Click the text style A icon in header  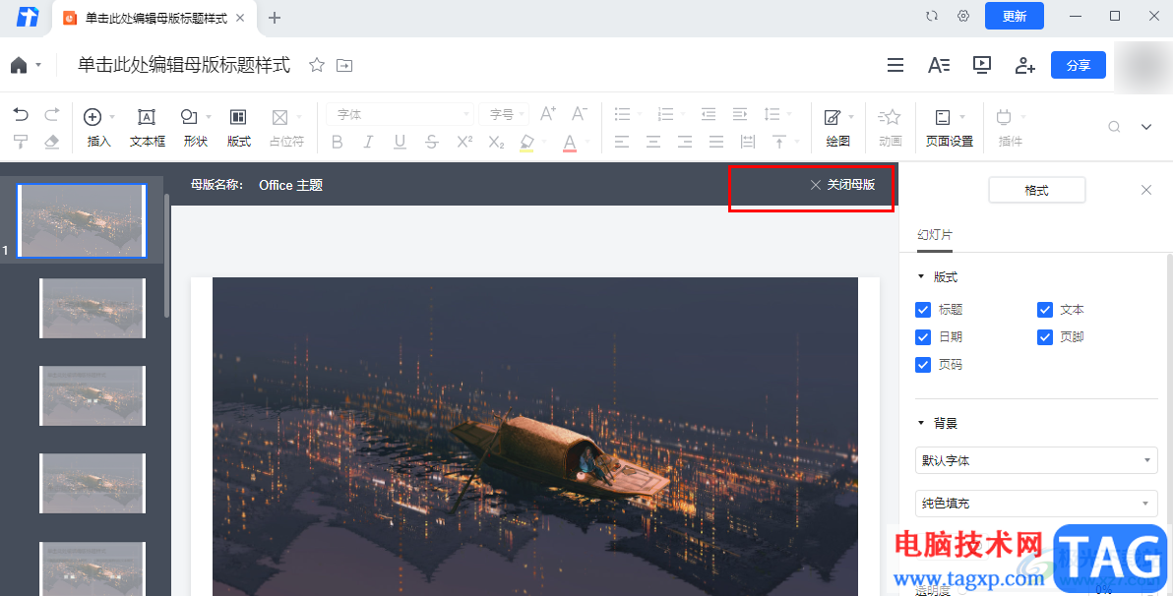coord(938,65)
